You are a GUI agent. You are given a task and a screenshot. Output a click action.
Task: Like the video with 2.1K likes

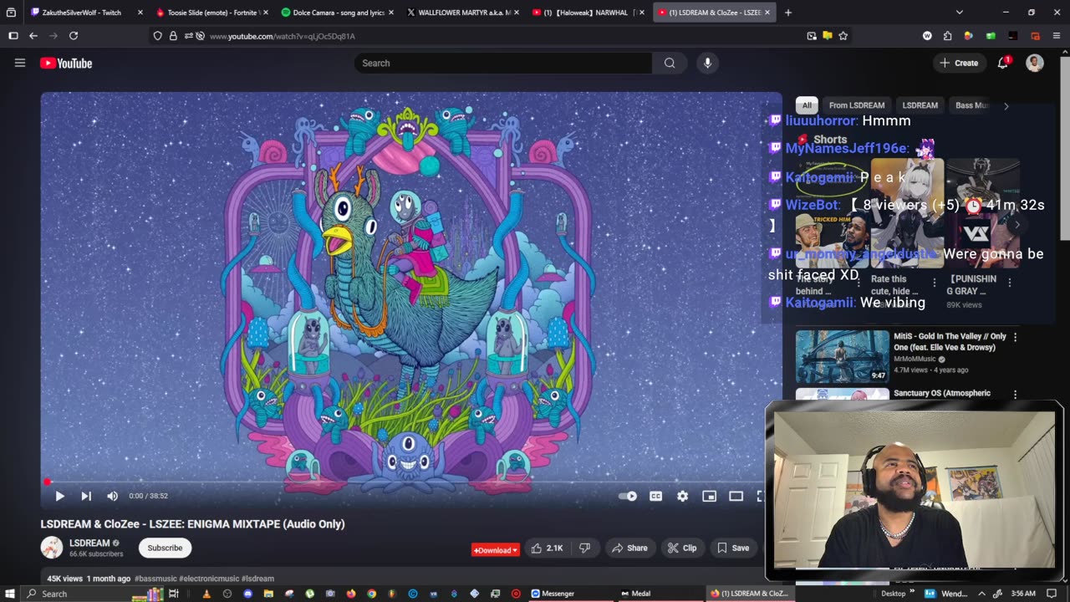pyautogui.click(x=548, y=548)
